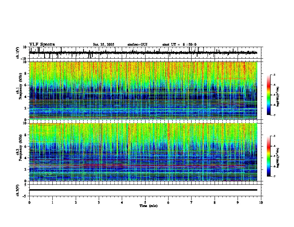Screen dimensions: 294x227
Task: Click the 'Time (min)' axis title
Action: tap(148, 206)
